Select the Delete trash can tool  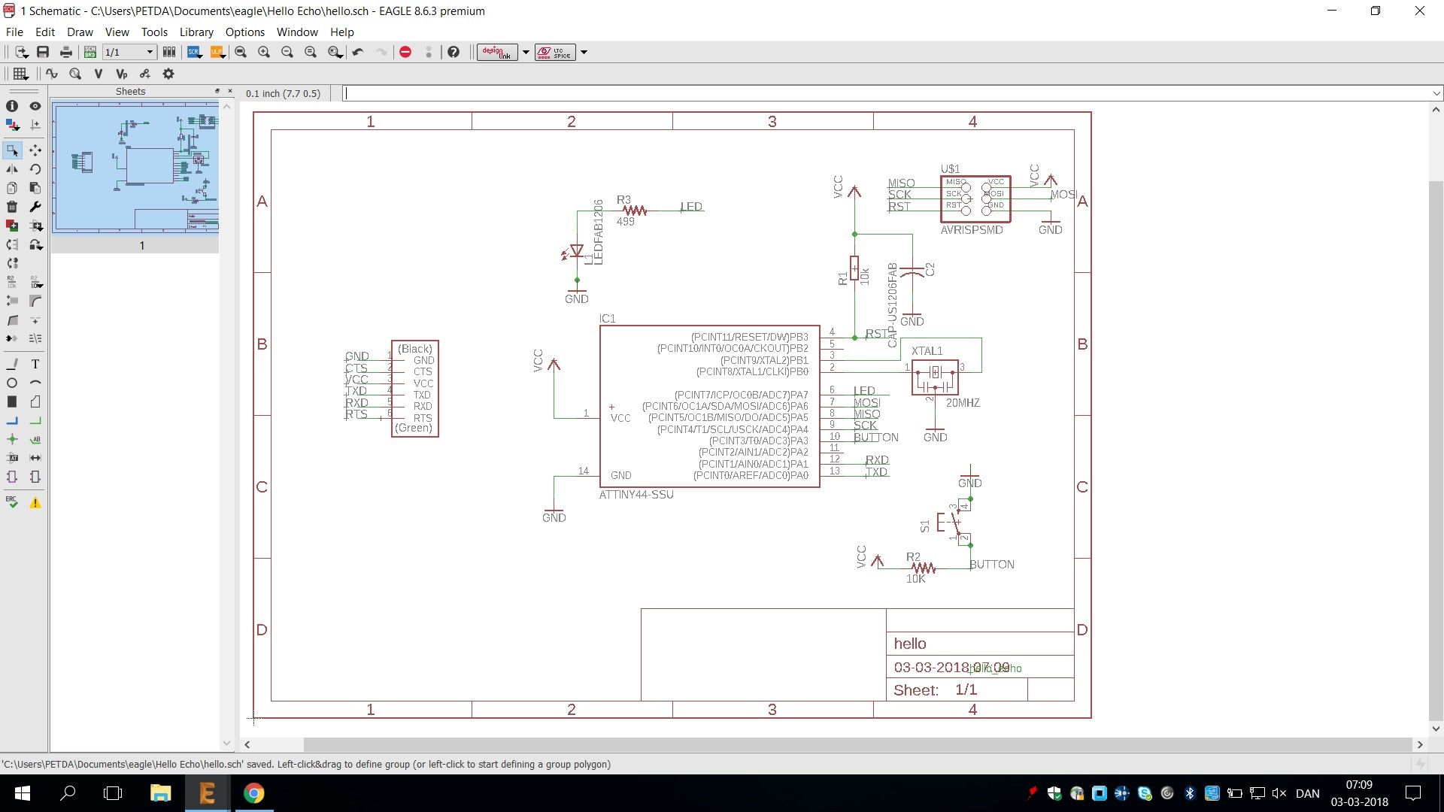coord(12,207)
